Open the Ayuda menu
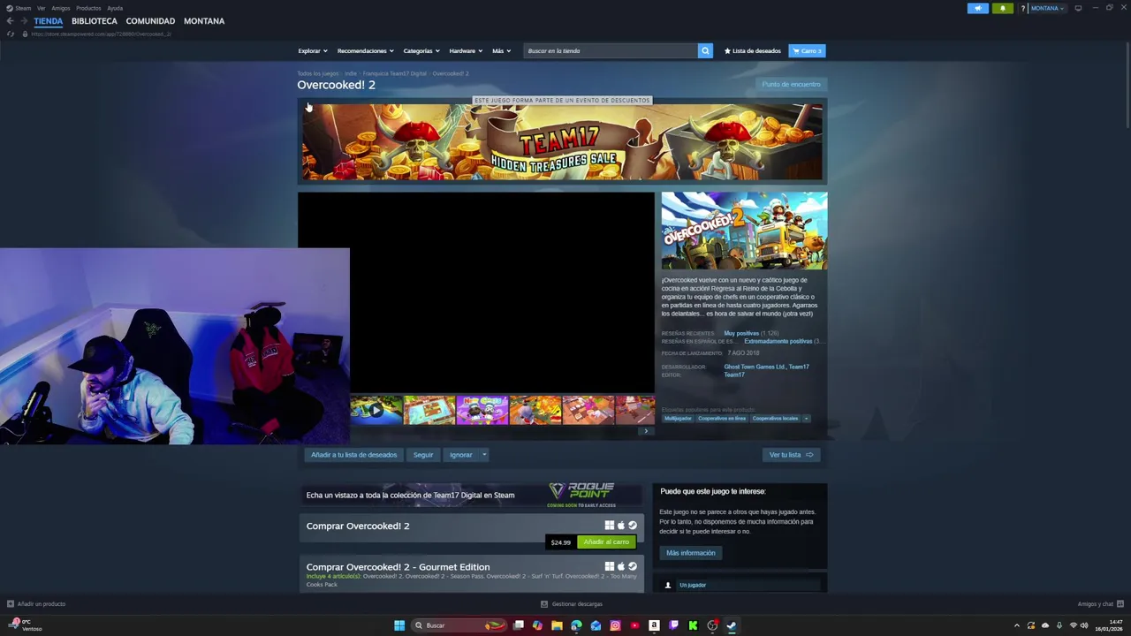Viewport: 1131px width, 636px height. (115, 8)
